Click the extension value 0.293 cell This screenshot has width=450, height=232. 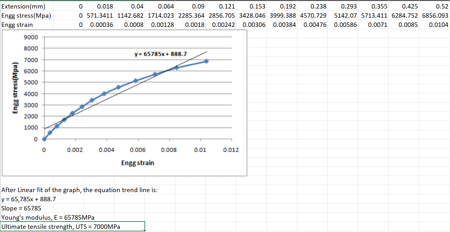pyautogui.click(x=343, y=7)
